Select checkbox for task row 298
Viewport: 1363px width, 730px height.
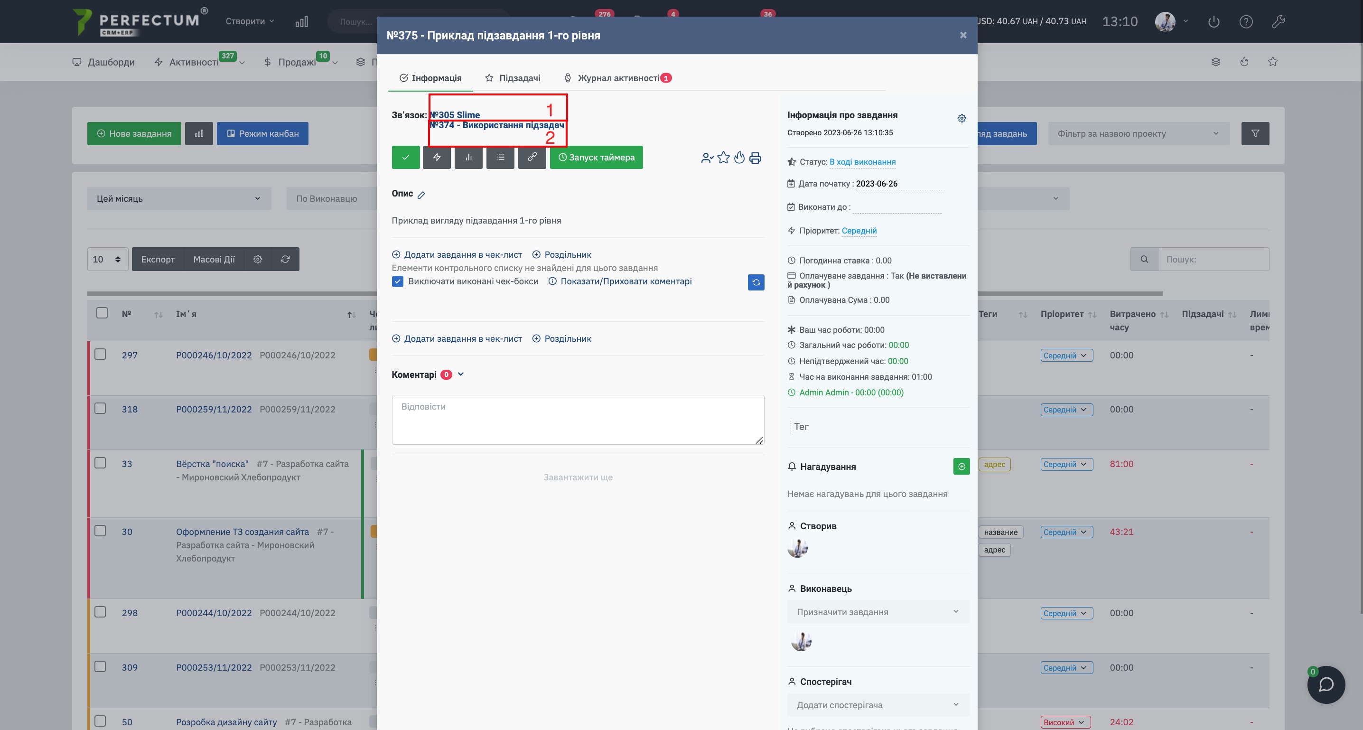pos(100,612)
